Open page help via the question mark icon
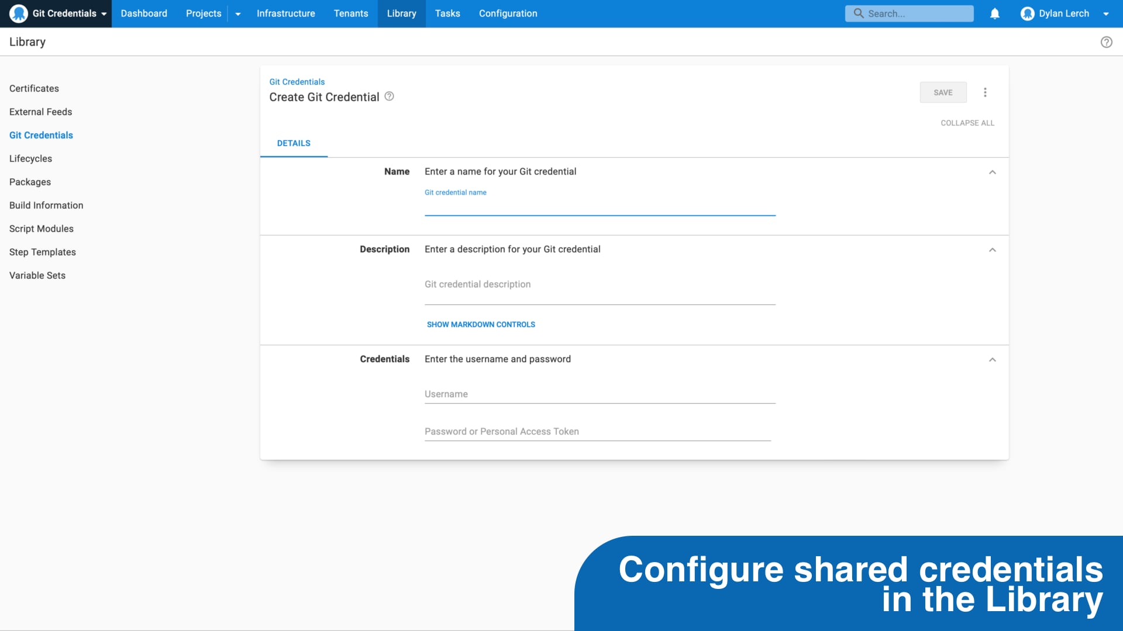Viewport: 1123px width, 631px height. pos(1107,41)
